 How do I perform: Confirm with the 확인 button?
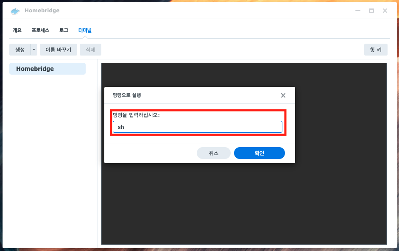pos(259,153)
